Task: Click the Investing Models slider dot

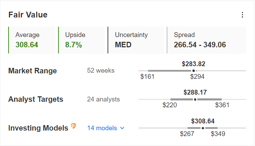Action: 203,128
